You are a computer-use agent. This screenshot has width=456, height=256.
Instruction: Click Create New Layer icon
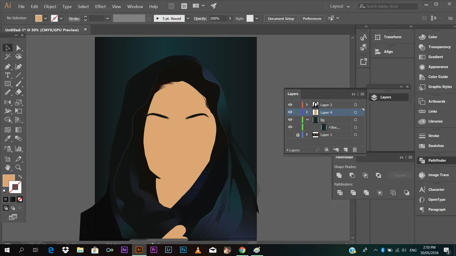point(345,150)
